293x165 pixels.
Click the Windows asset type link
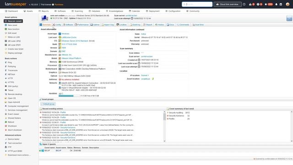point(65,34)
